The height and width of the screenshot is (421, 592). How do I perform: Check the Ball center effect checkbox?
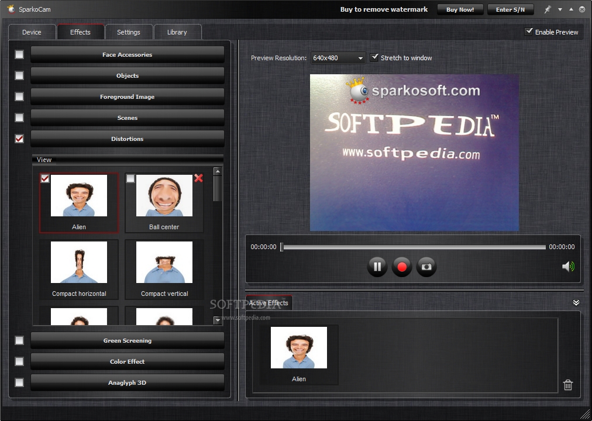click(x=130, y=178)
